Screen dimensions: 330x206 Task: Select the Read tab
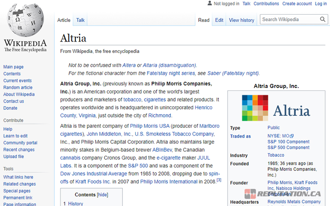click(203, 20)
